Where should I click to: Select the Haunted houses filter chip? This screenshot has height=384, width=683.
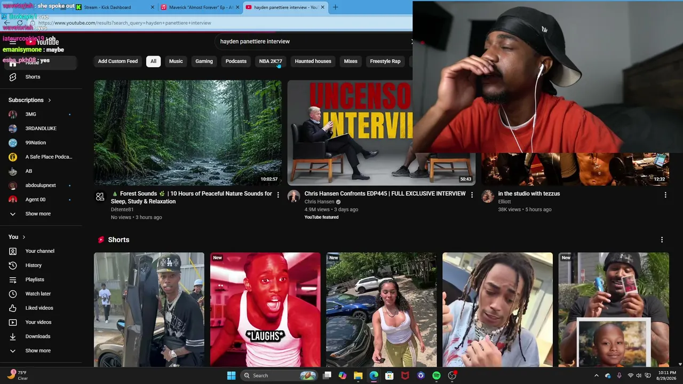[x=313, y=61]
